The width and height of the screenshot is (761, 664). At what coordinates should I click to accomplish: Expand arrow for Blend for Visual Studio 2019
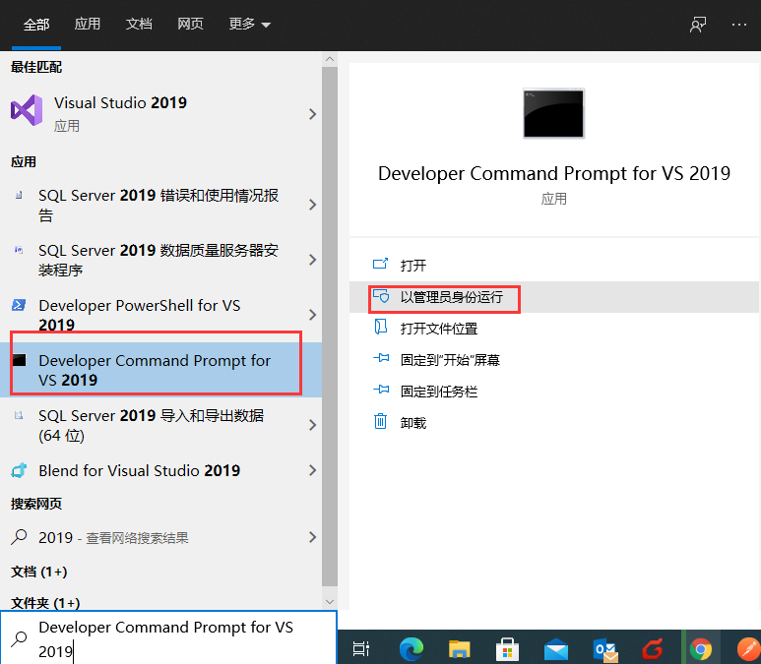coord(312,470)
